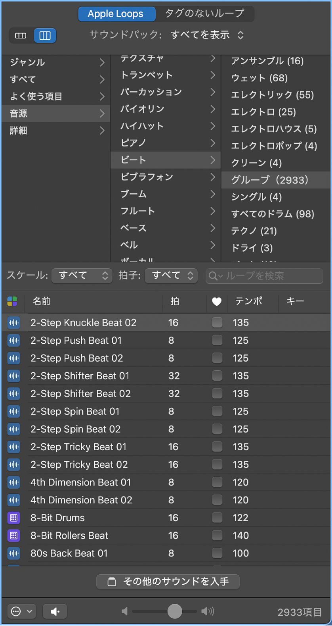Select バイオリン in the instrument column

[x=166, y=109]
